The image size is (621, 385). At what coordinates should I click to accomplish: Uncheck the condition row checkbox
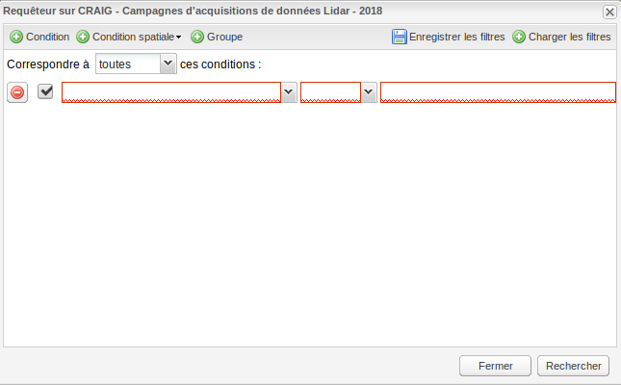45,91
